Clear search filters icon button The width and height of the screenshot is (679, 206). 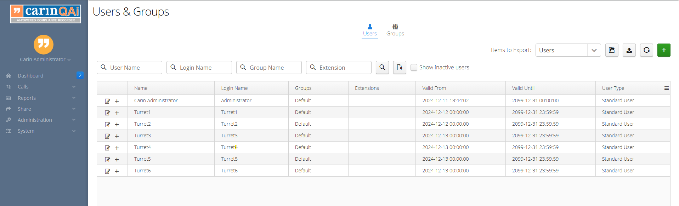[400, 67]
